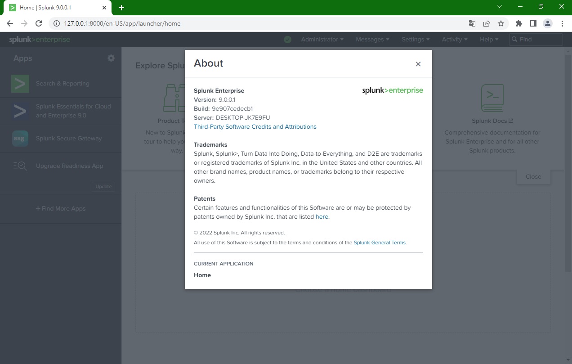The image size is (572, 364).
Task: Open Third-Party Software Credits and Attributions link
Action: click(255, 126)
